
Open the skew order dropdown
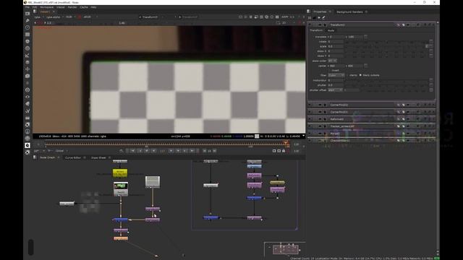333,61
